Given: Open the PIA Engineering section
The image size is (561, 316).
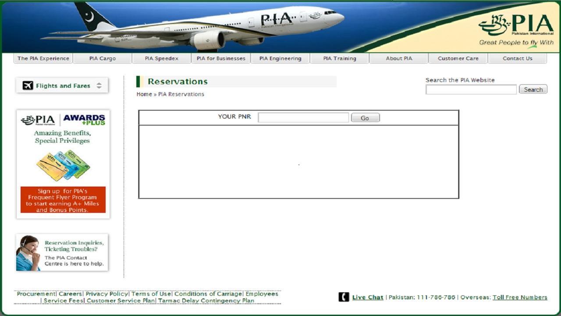Looking at the screenshot, I should tap(280, 58).
